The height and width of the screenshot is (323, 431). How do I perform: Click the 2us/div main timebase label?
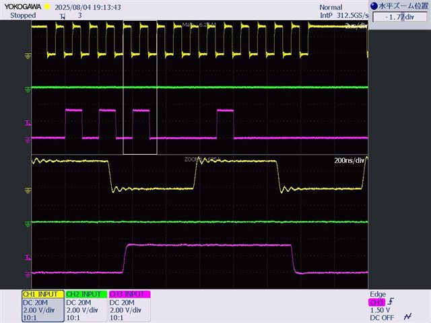point(356,26)
